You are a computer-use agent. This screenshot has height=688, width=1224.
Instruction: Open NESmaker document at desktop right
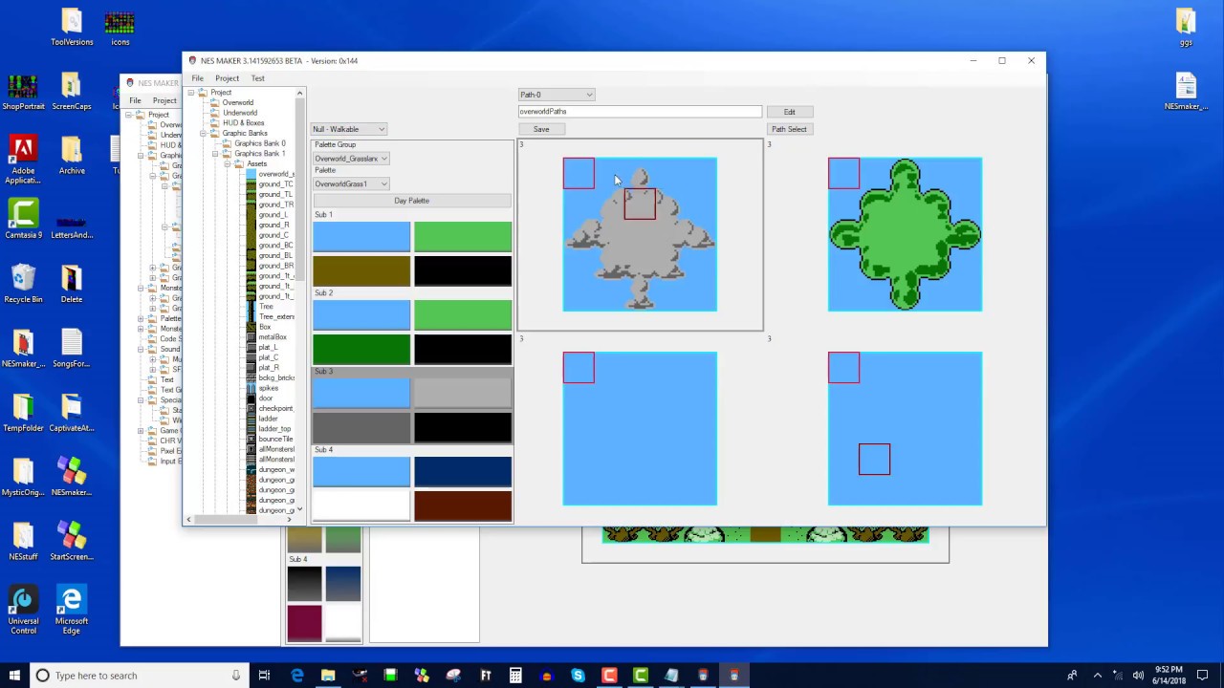pyautogui.click(x=1186, y=91)
